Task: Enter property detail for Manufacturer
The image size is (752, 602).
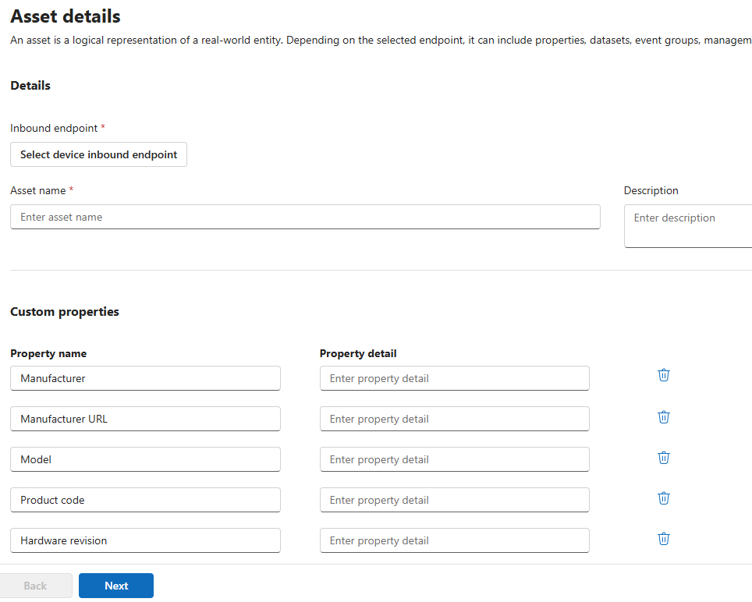Action: (x=454, y=378)
